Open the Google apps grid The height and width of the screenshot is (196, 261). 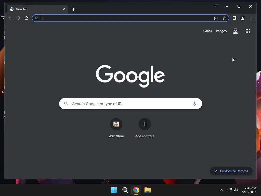tap(248, 31)
